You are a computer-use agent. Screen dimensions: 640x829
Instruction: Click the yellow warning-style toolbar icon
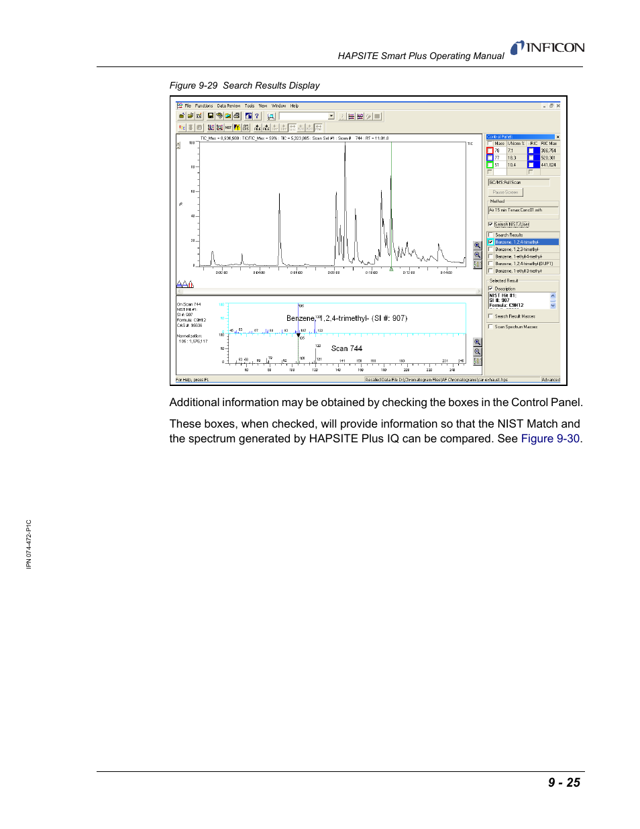click(237, 128)
